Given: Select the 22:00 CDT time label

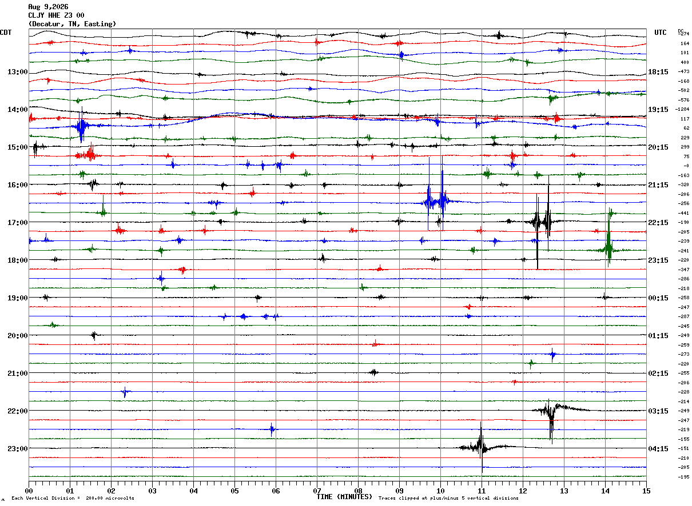Looking at the screenshot, I should pyautogui.click(x=18, y=411).
